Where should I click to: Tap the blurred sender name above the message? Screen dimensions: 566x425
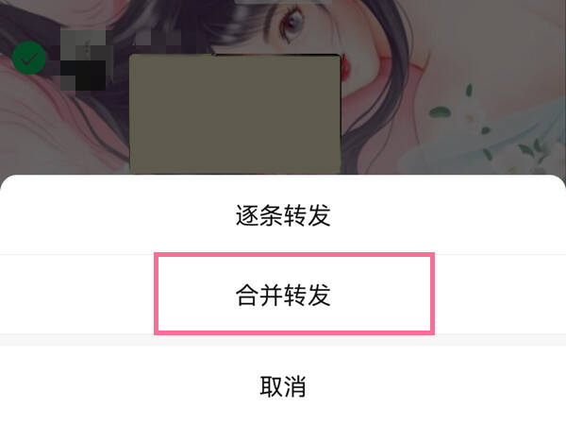click(x=158, y=38)
